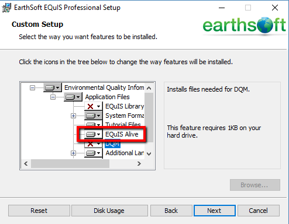Collapse the Application Files tree node
The image size is (289, 224).
(x=53, y=97)
